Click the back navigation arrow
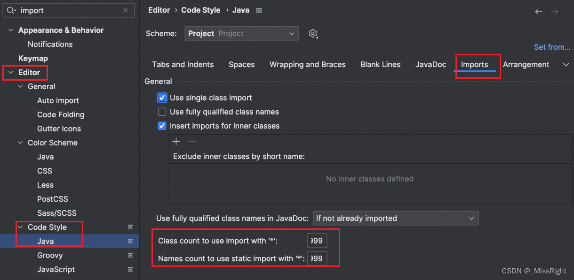Image resolution: width=574 pixels, height=280 pixels. coord(539,12)
